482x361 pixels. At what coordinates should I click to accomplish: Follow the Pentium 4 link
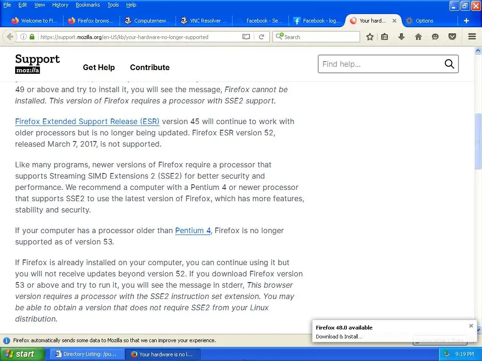point(193,230)
